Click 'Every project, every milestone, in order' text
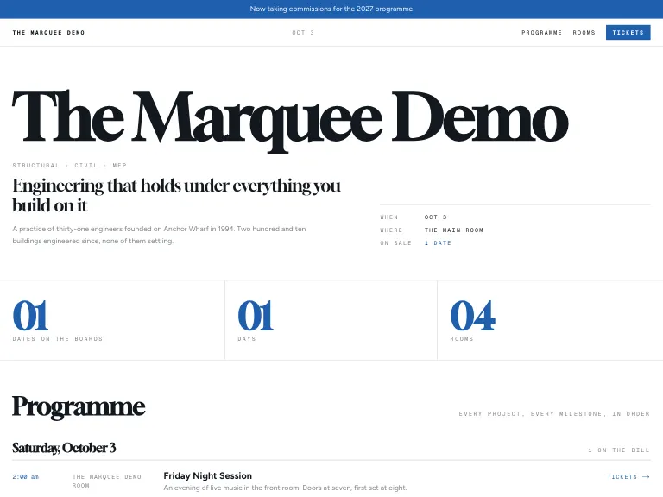Image resolution: width=663 pixels, height=497 pixels. pyautogui.click(x=554, y=414)
